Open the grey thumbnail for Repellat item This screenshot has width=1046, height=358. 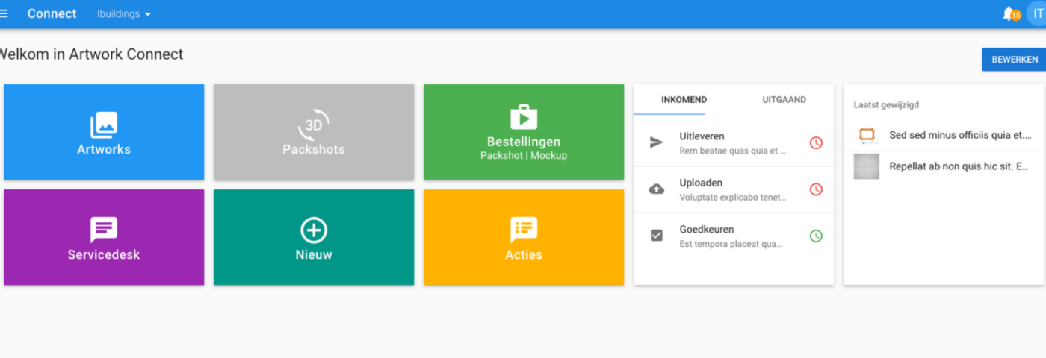[867, 166]
